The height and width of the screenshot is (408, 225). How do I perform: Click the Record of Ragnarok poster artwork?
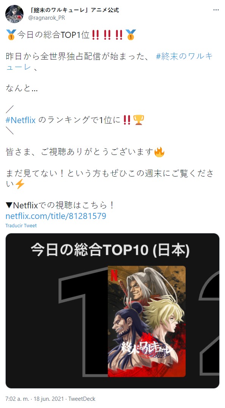point(147,321)
